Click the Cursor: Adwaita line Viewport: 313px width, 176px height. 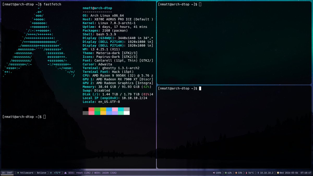[x=97, y=64]
